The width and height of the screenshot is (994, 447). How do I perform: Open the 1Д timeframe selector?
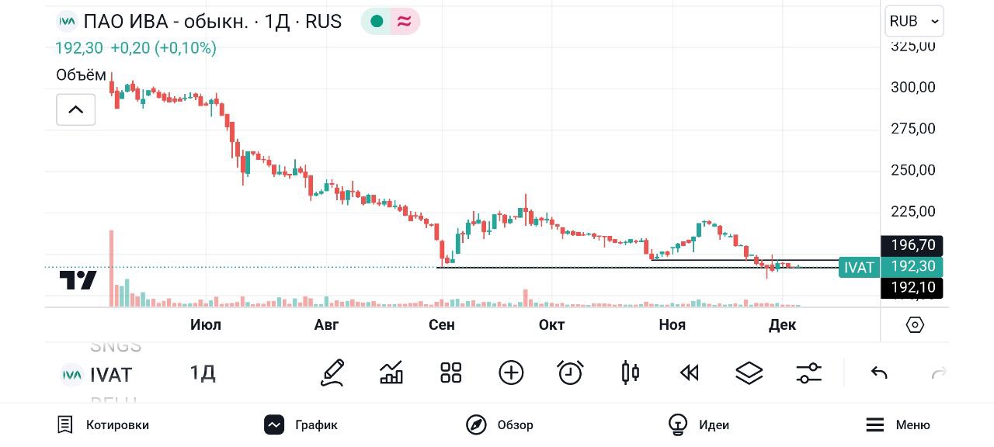coord(203,373)
